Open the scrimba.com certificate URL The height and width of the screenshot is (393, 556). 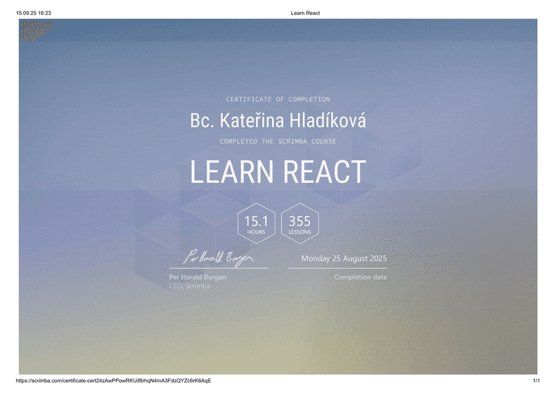tap(113, 380)
